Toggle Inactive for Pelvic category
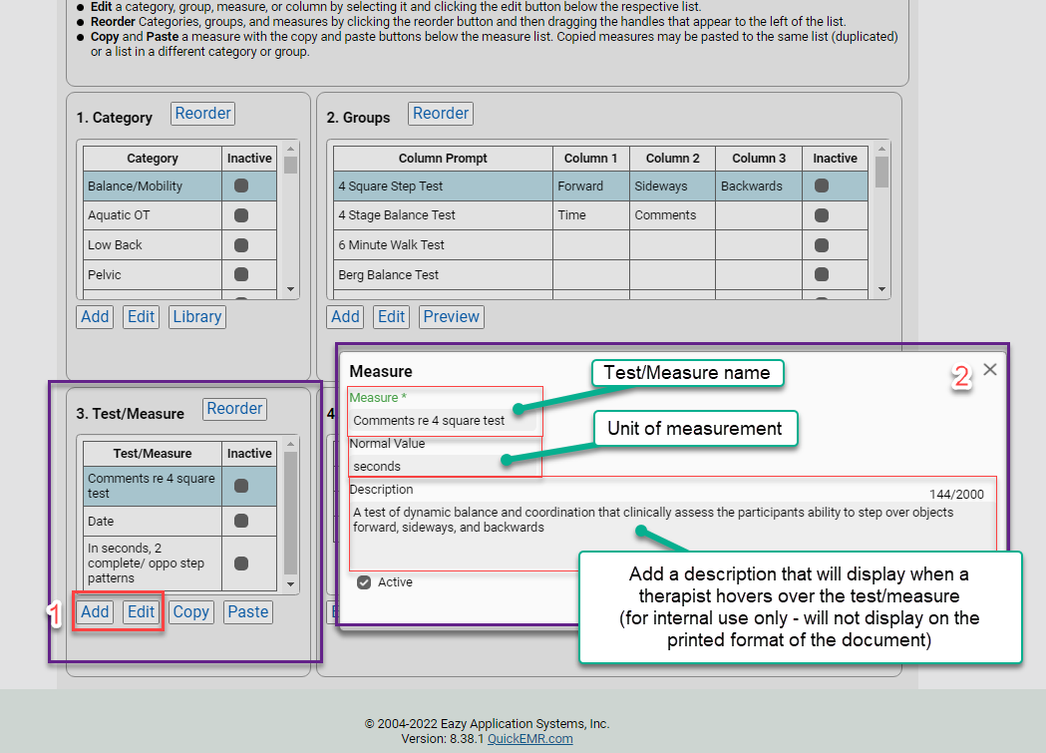 pyautogui.click(x=241, y=274)
